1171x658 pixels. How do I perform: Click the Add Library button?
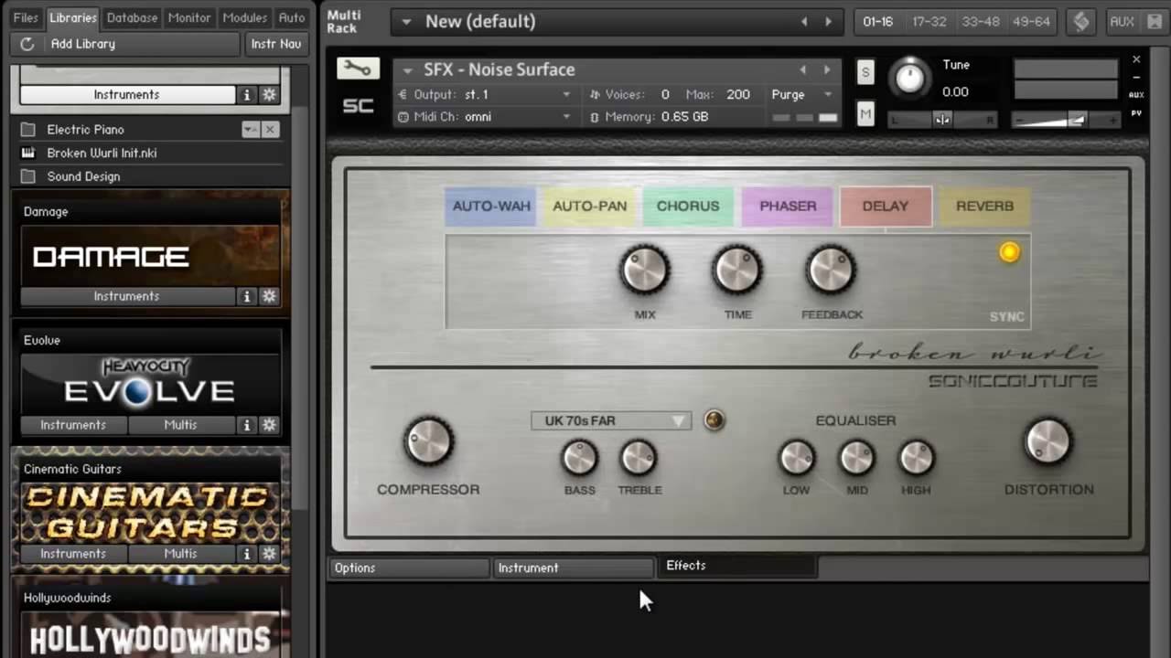coord(125,44)
